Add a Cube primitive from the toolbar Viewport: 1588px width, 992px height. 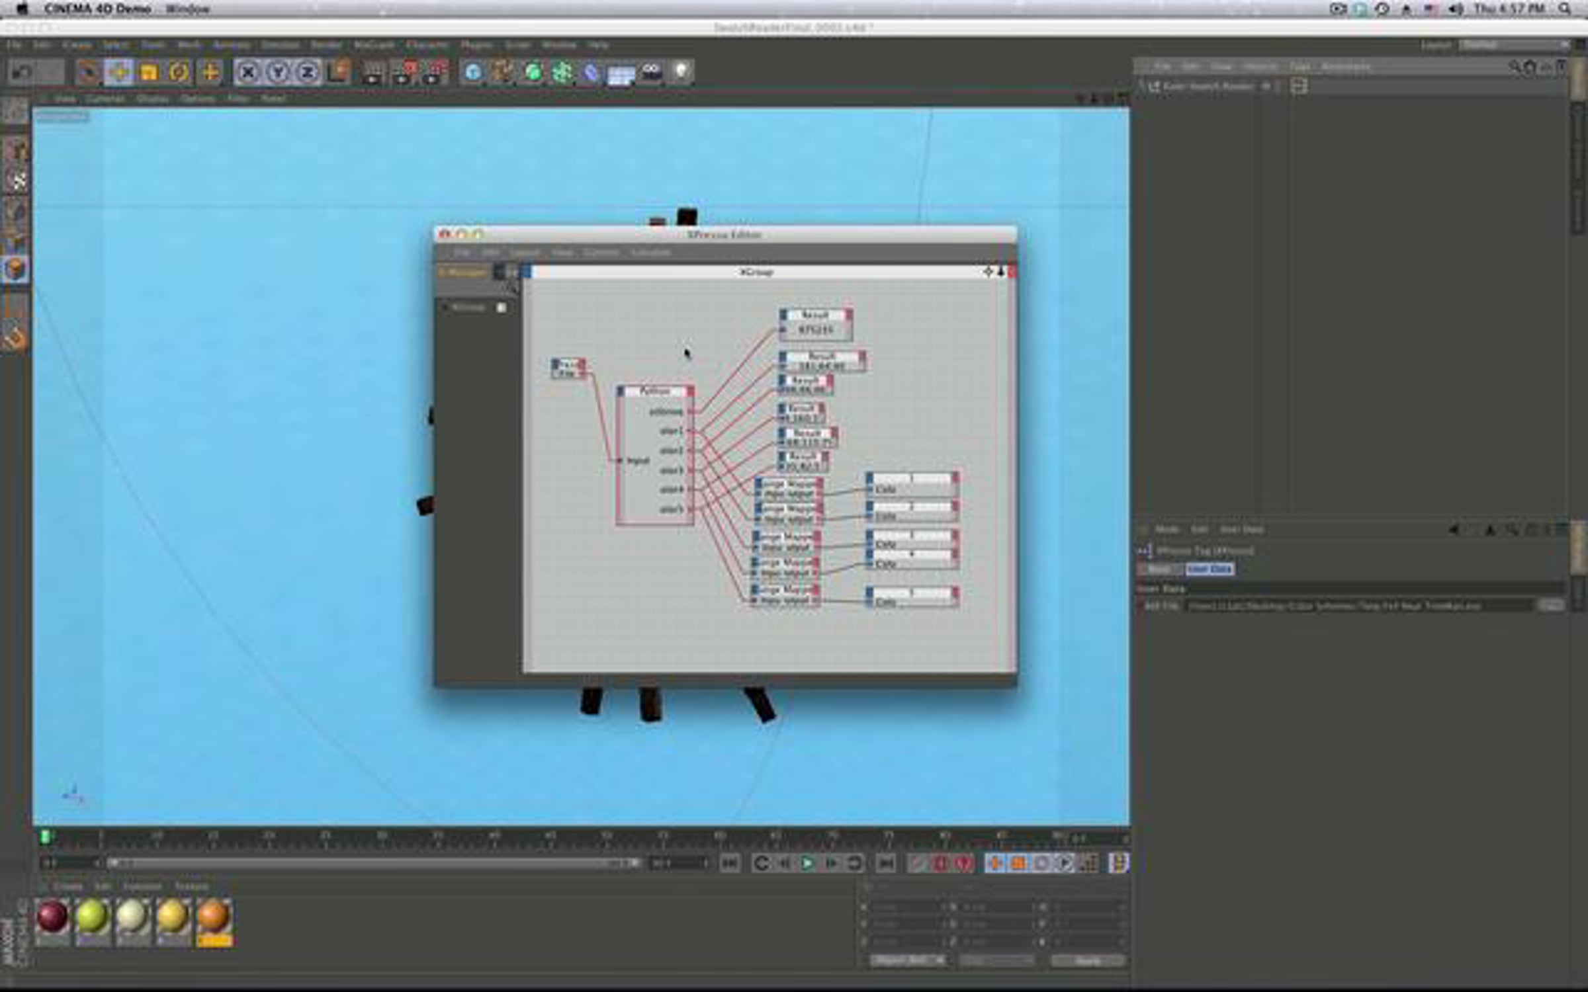[x=472, y=72]
